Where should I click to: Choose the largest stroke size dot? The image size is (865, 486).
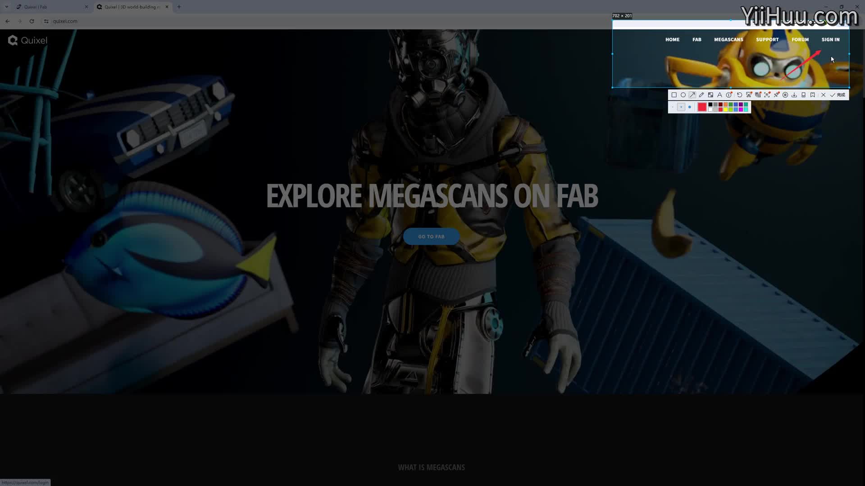coord(690,107)
